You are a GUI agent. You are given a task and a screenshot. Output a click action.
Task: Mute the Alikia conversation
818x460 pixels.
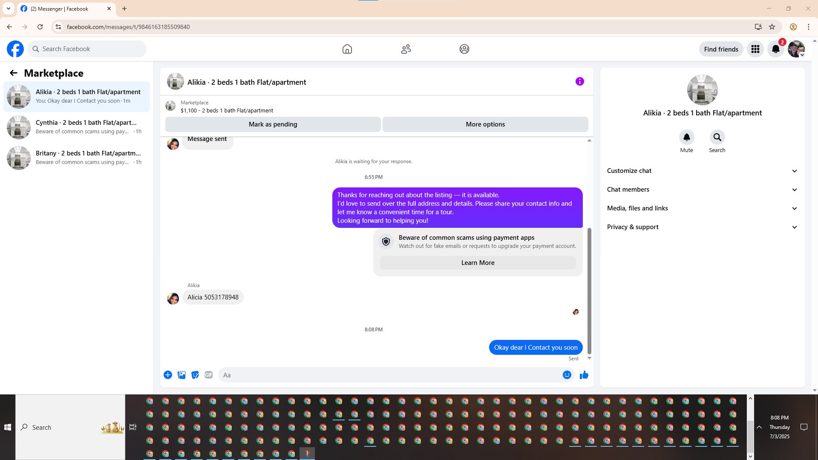686,138
